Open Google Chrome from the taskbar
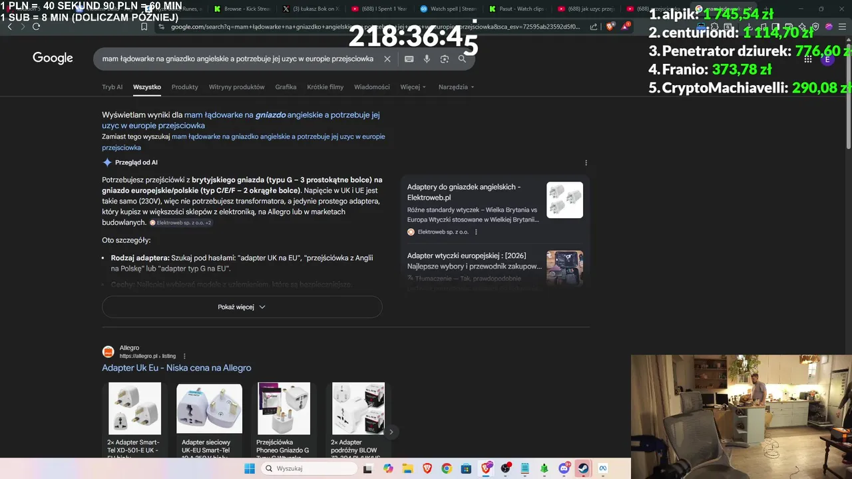The height and width of the screenshot is (479, 852). tap(447, 468)
